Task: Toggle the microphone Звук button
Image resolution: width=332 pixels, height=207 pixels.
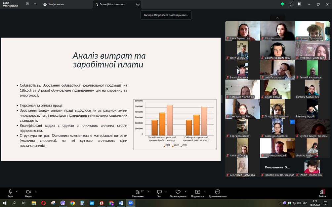Action: click(10, 193)
